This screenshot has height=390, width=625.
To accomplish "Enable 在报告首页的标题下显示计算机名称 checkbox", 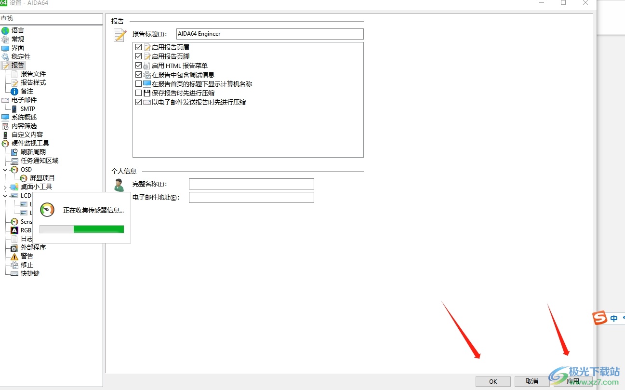I will pyautogui.click(x=139, y=84).
